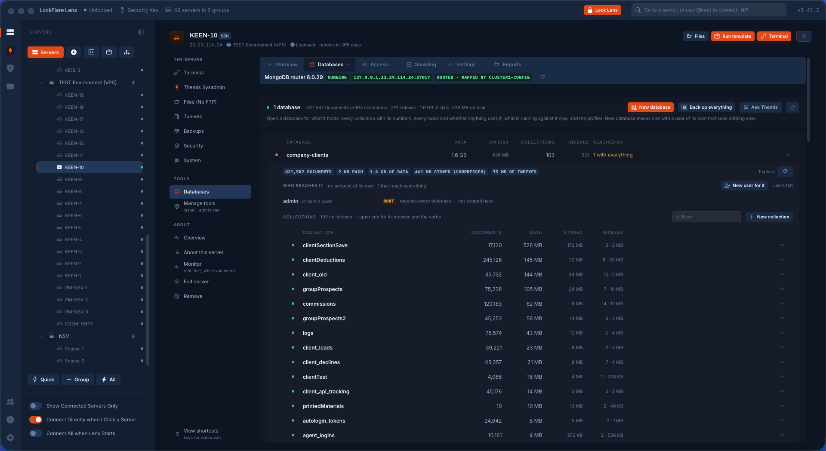This screenshot has width=826, height=451.
Task: Toggle Show Connected Servers Only
Action: [36, 406]
